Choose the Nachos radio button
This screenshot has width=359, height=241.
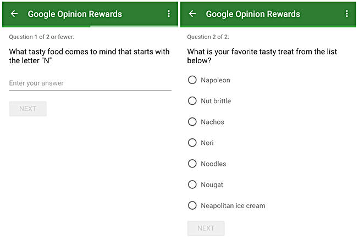(x=192, y=122)
